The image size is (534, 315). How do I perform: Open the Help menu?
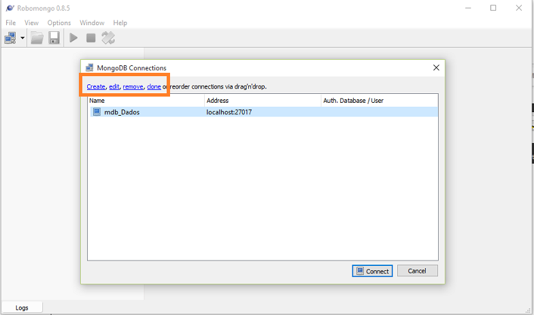click(120, 23)
